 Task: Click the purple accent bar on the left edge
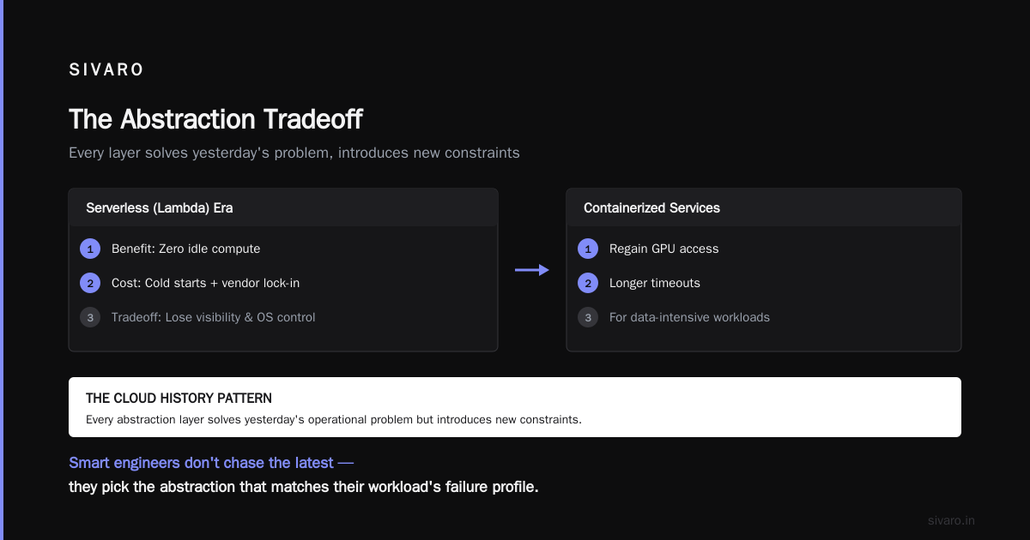(x=2, y=270)
